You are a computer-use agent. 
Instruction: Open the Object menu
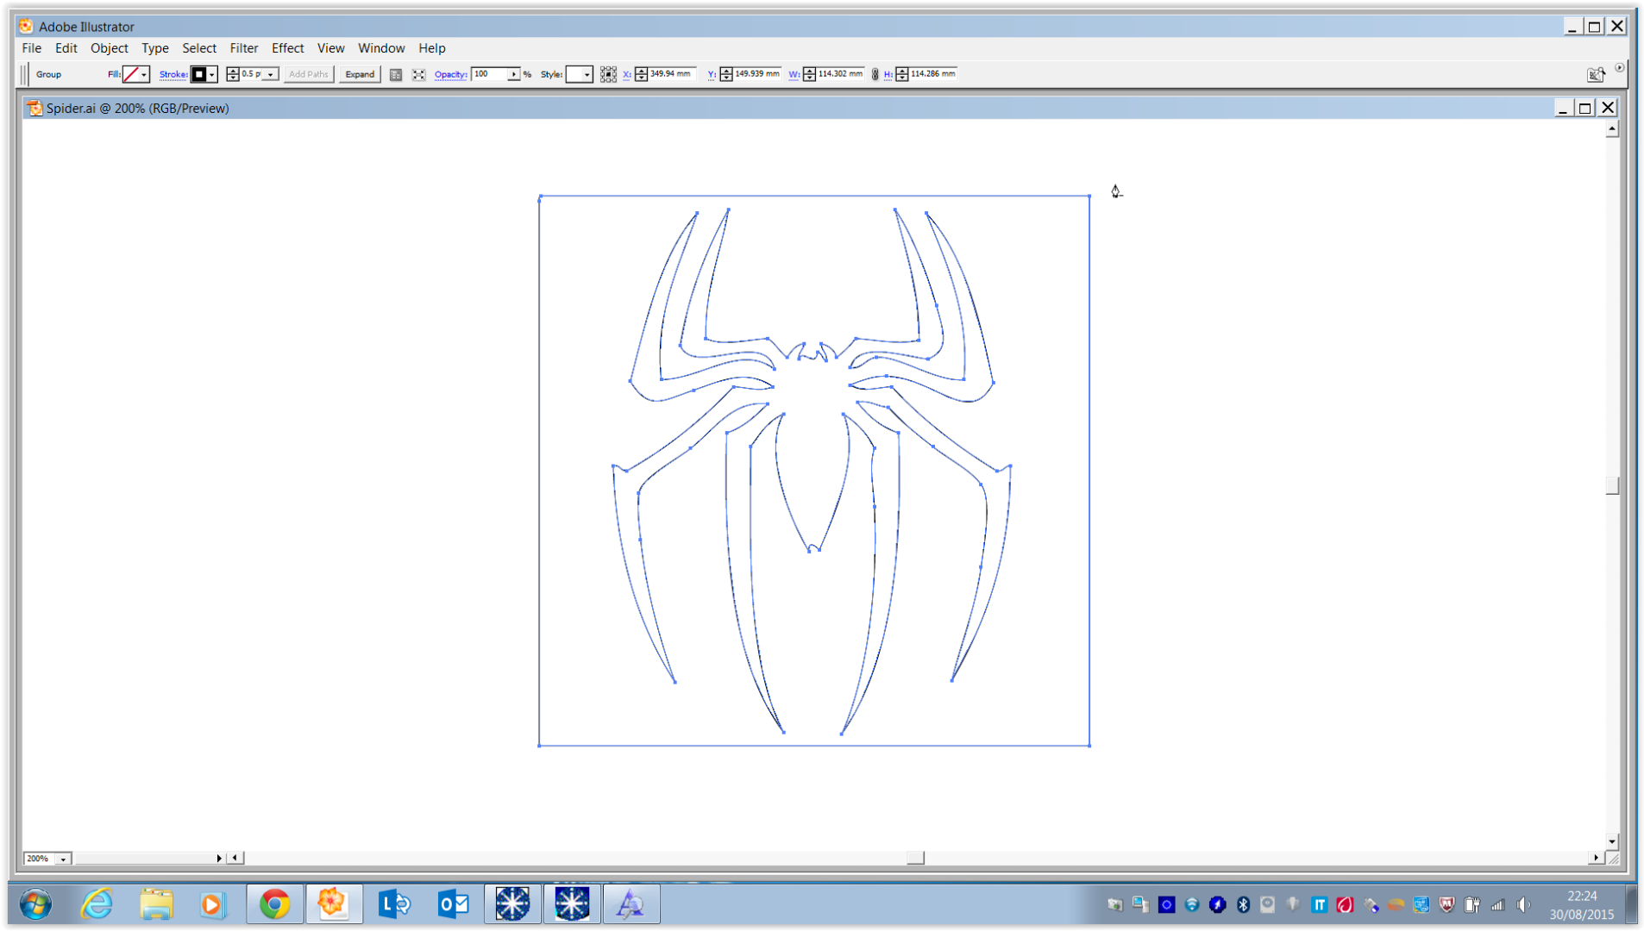tap(110, 48)
